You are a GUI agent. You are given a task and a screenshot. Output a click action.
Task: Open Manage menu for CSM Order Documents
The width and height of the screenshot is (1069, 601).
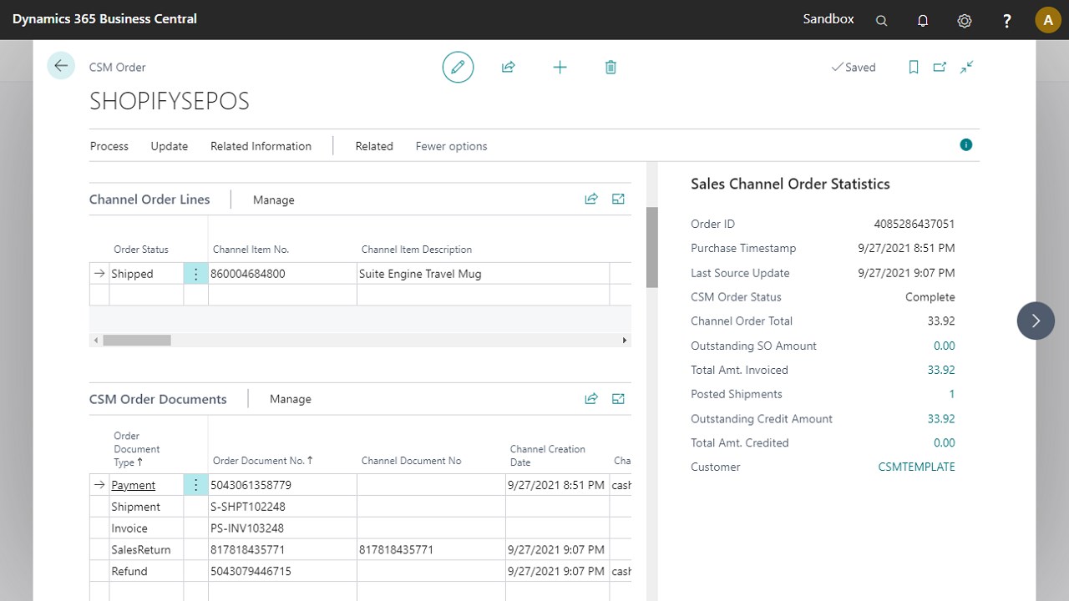(x=290, y=400)
